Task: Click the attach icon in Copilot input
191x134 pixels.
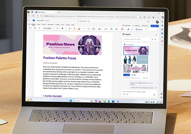Action: tap(127, 94)
